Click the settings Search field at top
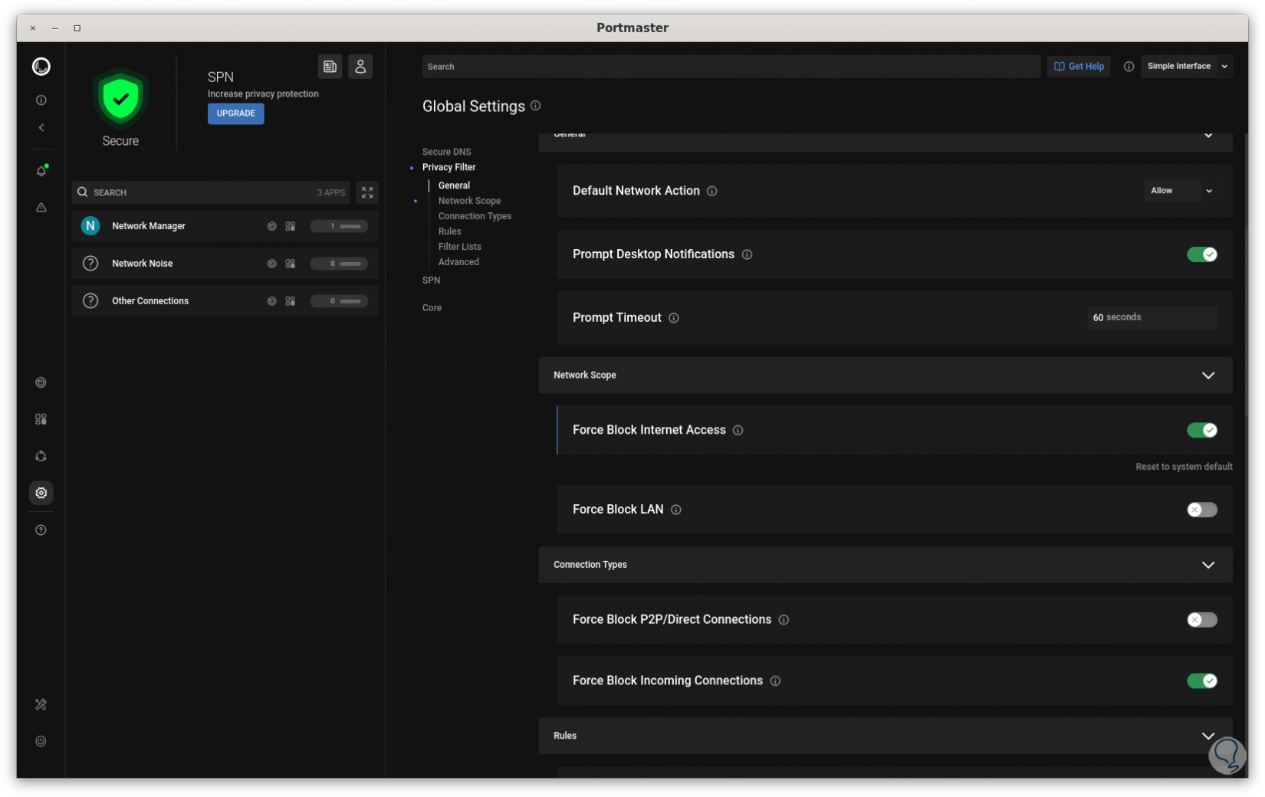Viewport: 1265px width, 797px height. pos(731,67)
